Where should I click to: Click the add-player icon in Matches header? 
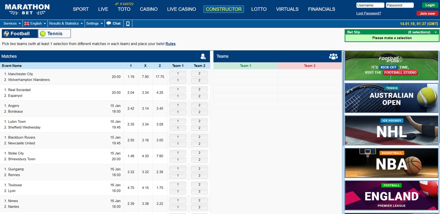pos(203,56)
